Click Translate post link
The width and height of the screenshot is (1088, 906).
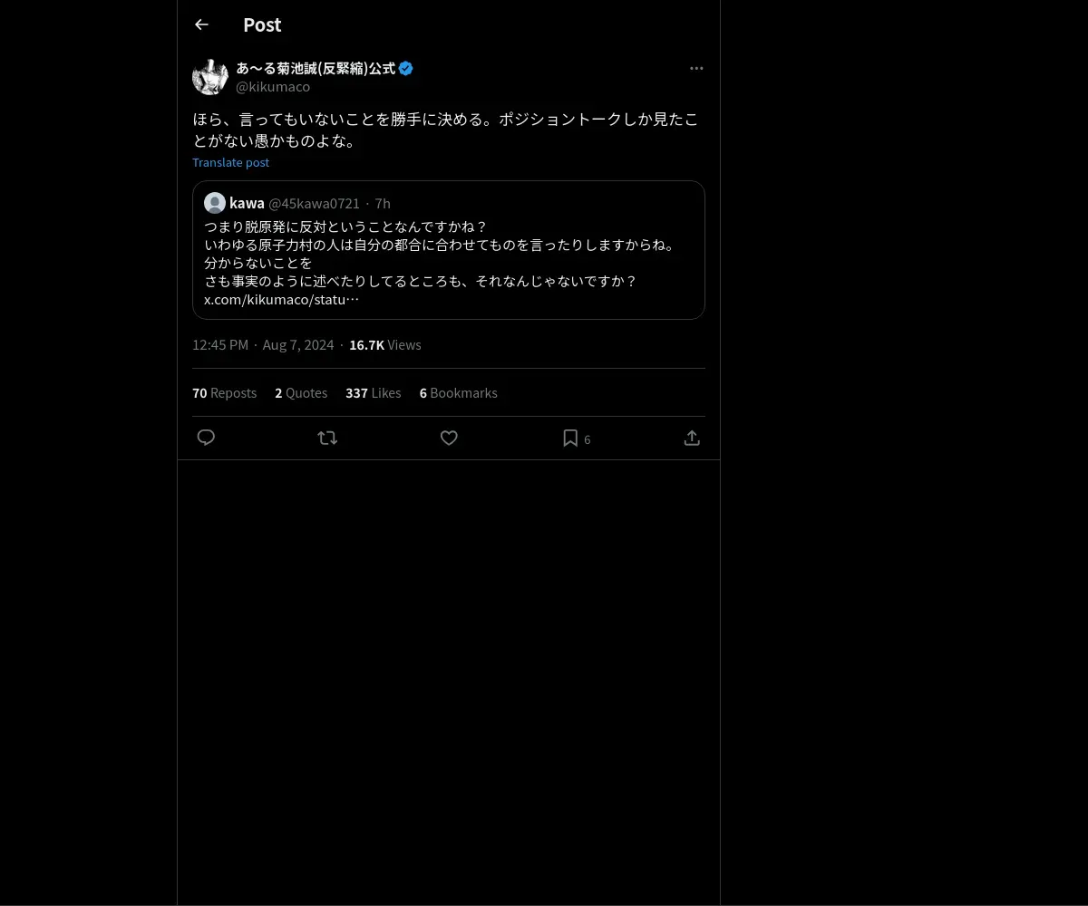pos(230,162)
